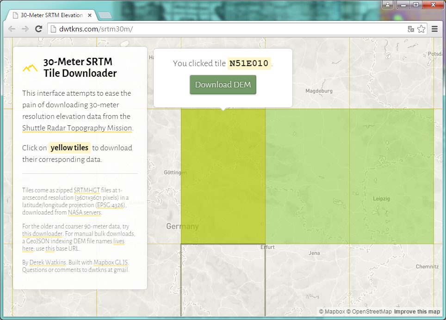This screenshot has width=446, height=320.
Task: Open a new browser tab
Action: [105, 15]
